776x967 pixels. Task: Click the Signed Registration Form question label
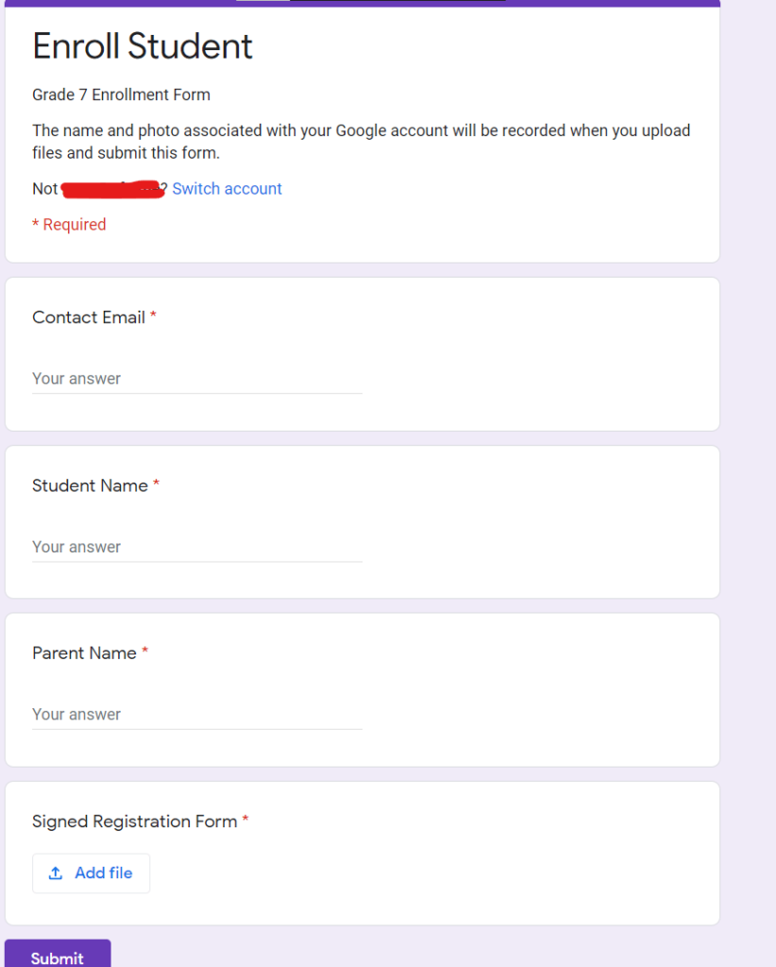(x=133, y=822)
